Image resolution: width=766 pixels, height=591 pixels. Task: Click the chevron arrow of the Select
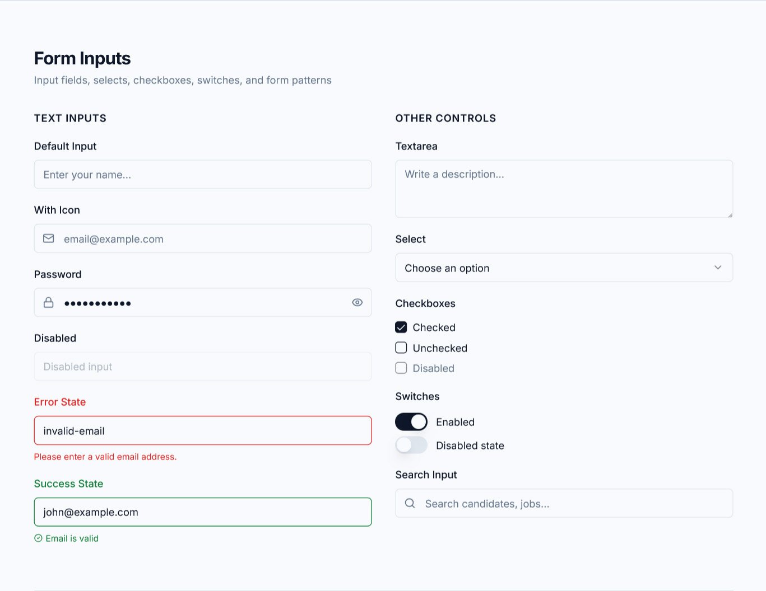tap(718, 268)
